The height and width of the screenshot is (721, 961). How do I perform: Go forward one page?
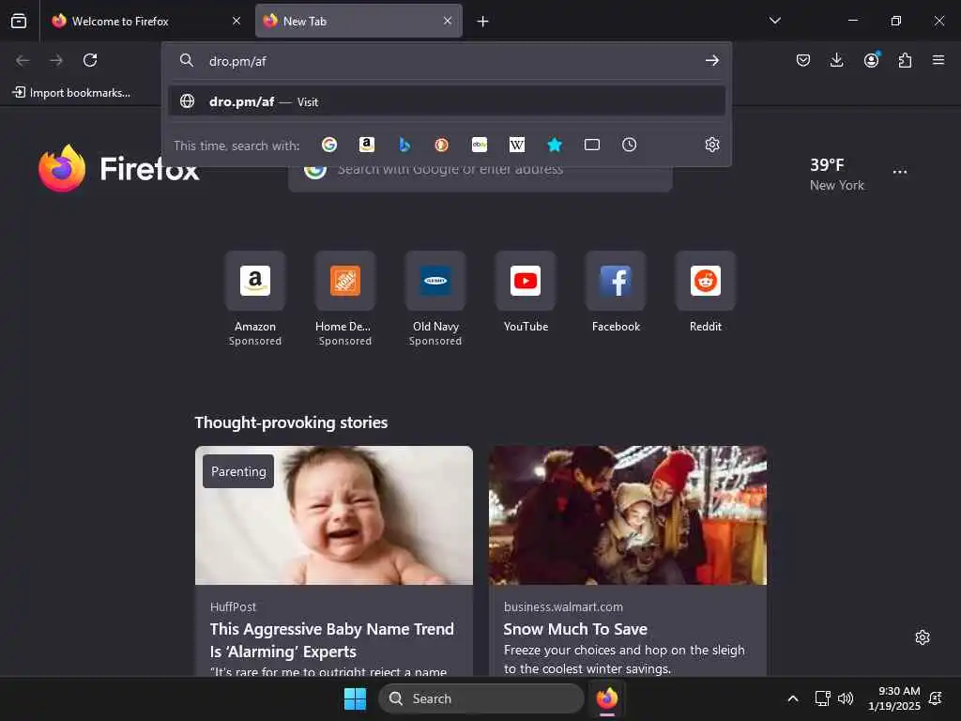pos(56,60)
